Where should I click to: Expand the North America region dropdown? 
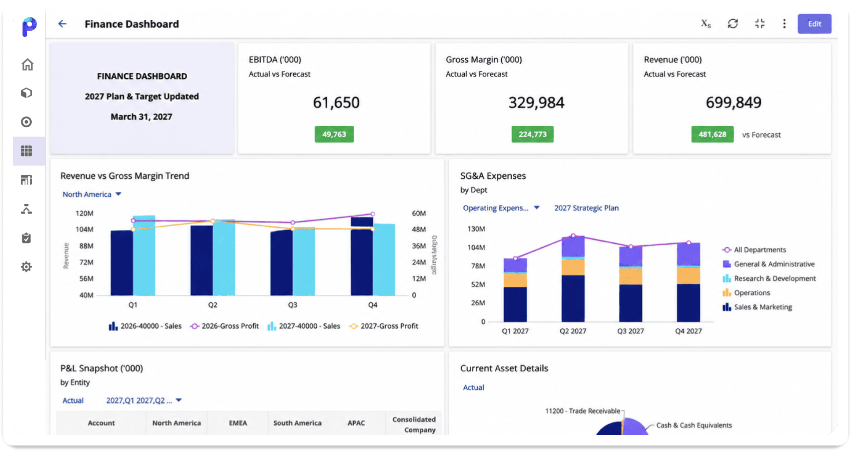[x=92, y=194]
